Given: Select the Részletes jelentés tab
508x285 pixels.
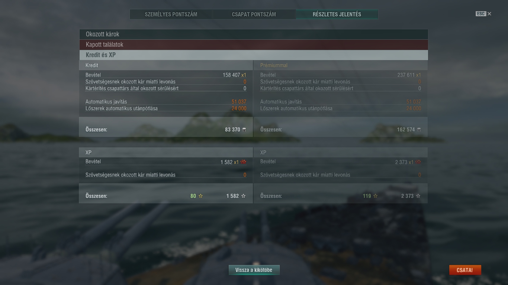Looking at the screenshot, I should point(337,14).
